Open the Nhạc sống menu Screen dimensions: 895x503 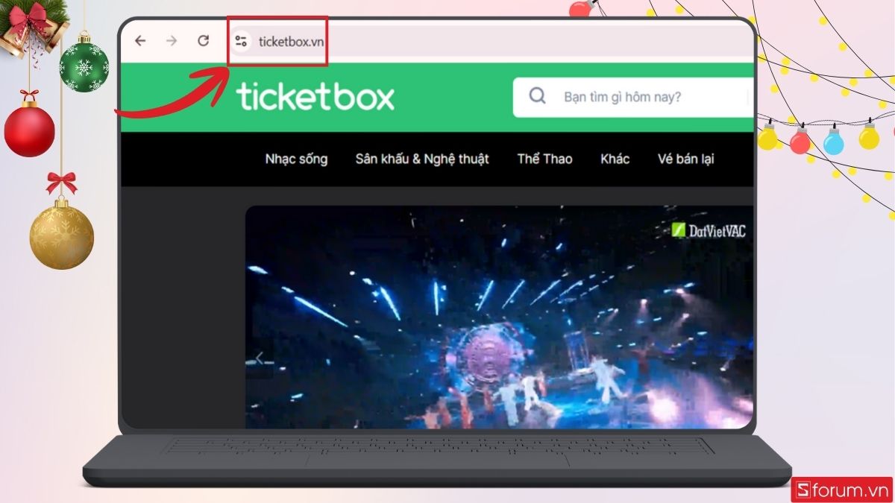pyautogui.click(x=296, y=159)
